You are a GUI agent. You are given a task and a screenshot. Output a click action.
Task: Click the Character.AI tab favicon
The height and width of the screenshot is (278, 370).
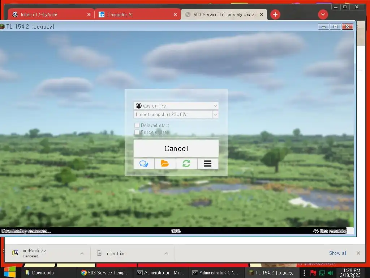click(102, 14)
